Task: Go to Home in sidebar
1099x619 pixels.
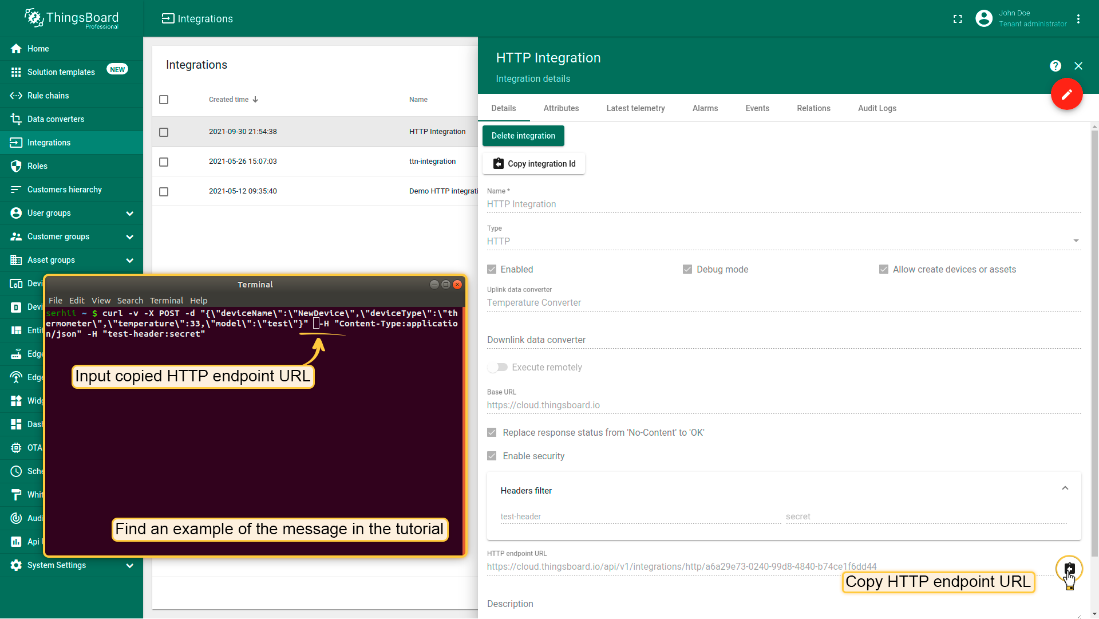Action: (38, 49)
